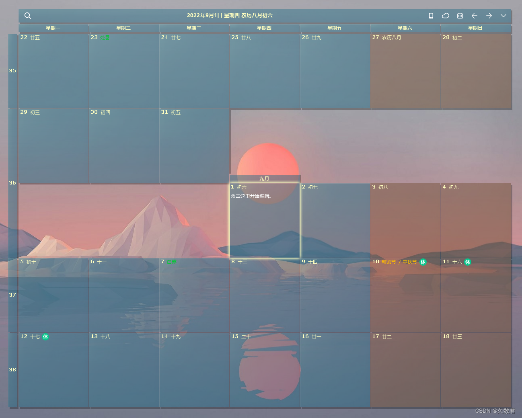
Task: Click the 九月 month label
Action: [265, 179]
